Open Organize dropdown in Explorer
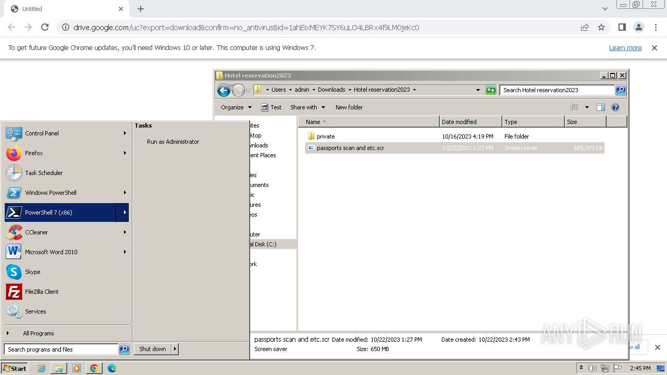 tap(236, 107)
